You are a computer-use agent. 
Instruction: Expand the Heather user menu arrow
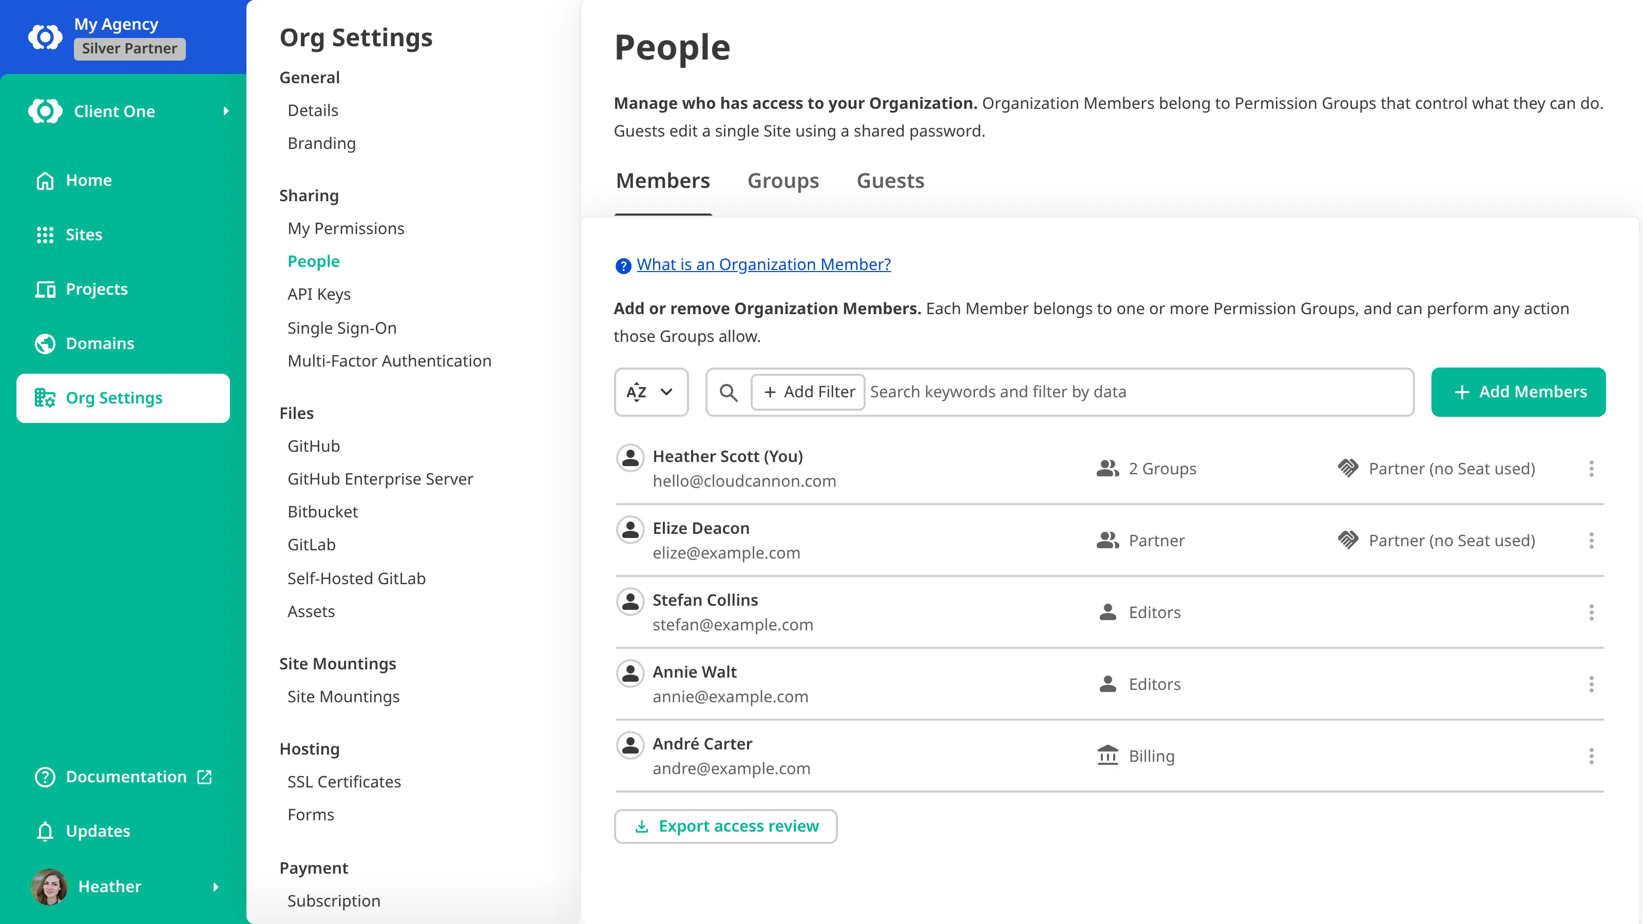point(216,887)
